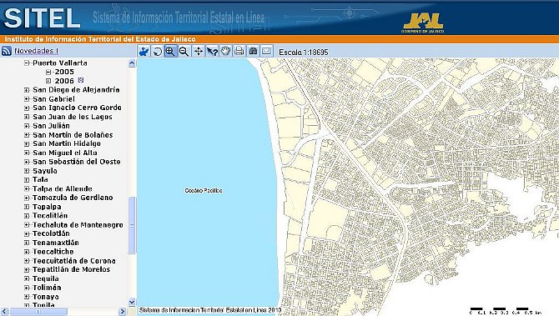This screenshot has width=559, height=316.
Task: Click the Jalisco full-extent map icon
Action: 144,52
